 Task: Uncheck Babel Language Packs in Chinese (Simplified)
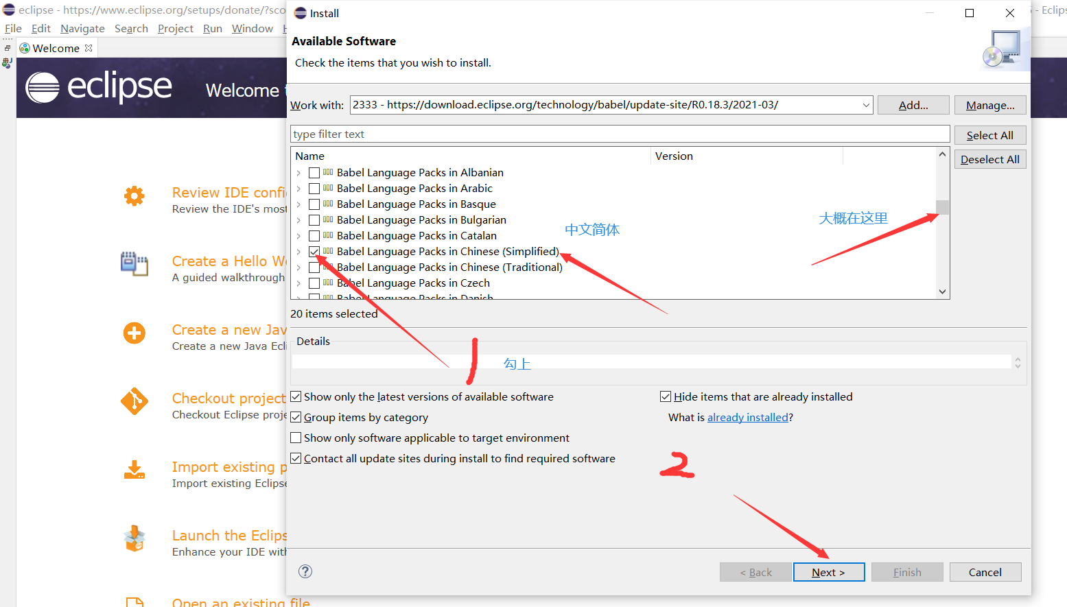point(314,252)
